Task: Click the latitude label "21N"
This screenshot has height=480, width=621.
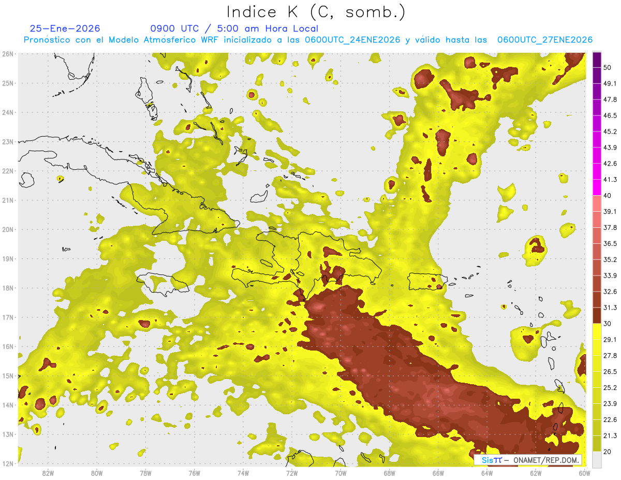Action: click(7, 200)
